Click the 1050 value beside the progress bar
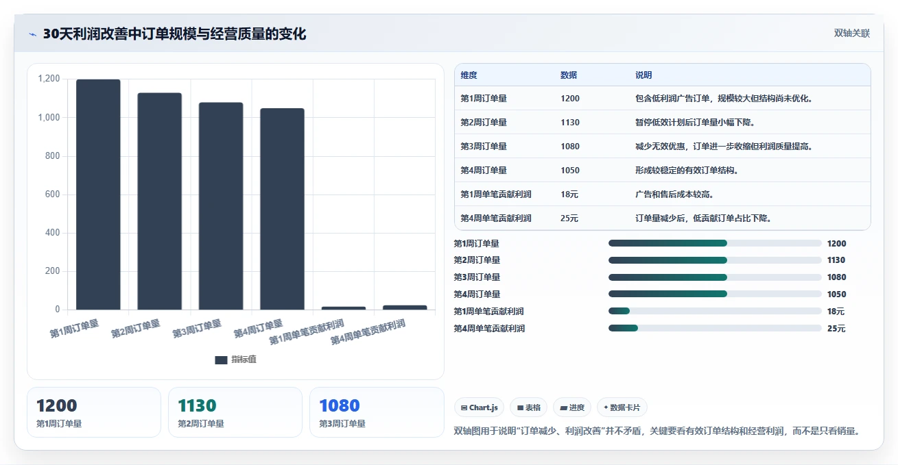Viewport: 898px width, 465px height. tap(836, 294)
